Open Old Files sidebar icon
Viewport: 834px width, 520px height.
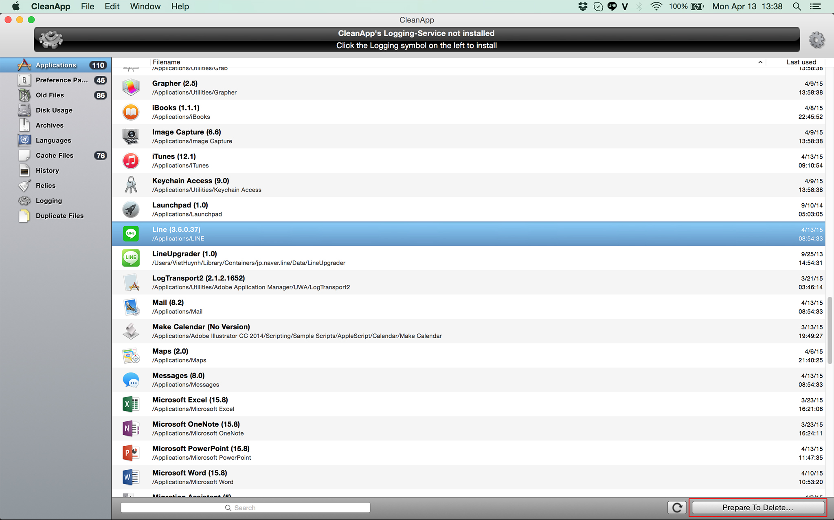pyautogui.click(x=24, y=95)
